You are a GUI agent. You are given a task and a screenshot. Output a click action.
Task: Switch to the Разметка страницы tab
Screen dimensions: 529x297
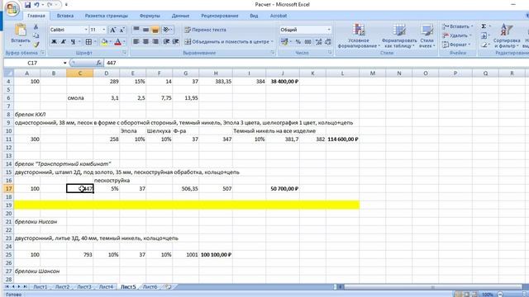pyautogui.click(x=107, y=16)
